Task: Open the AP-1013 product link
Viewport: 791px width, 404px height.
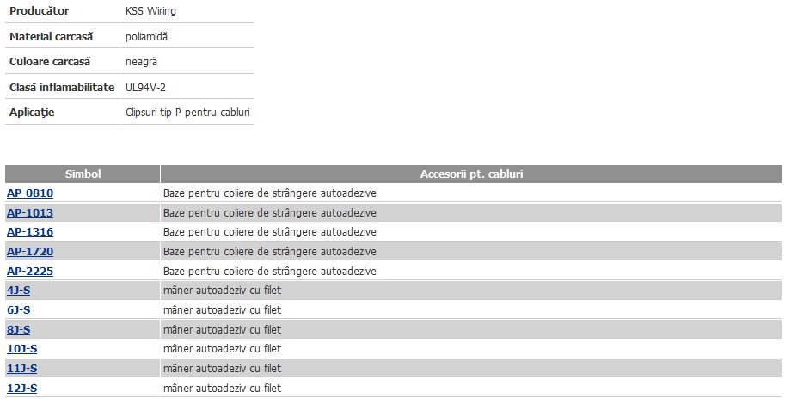Action: (x=30, y=213)
